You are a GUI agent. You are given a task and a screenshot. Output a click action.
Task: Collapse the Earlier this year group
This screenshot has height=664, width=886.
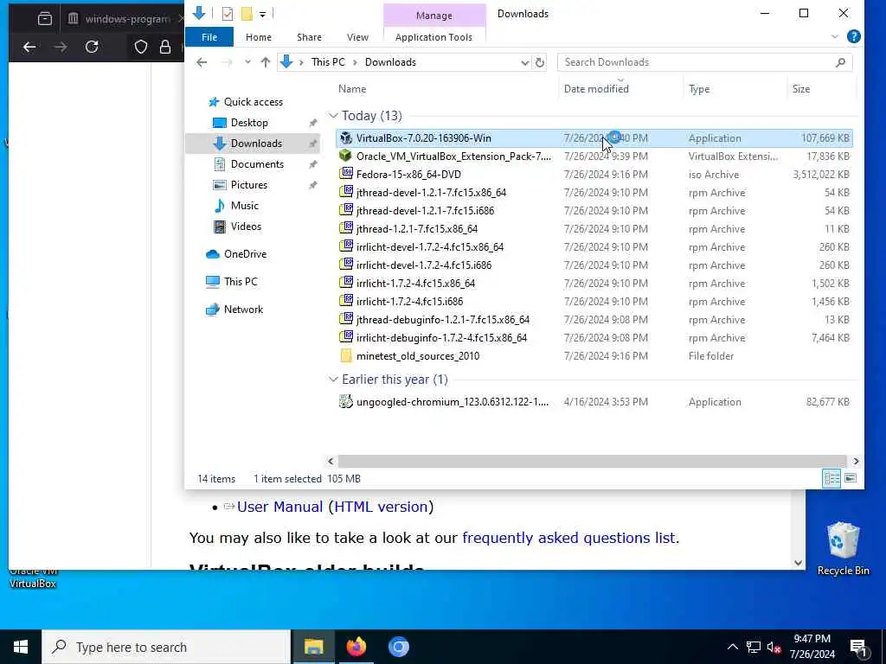click(x=333, y=380)
